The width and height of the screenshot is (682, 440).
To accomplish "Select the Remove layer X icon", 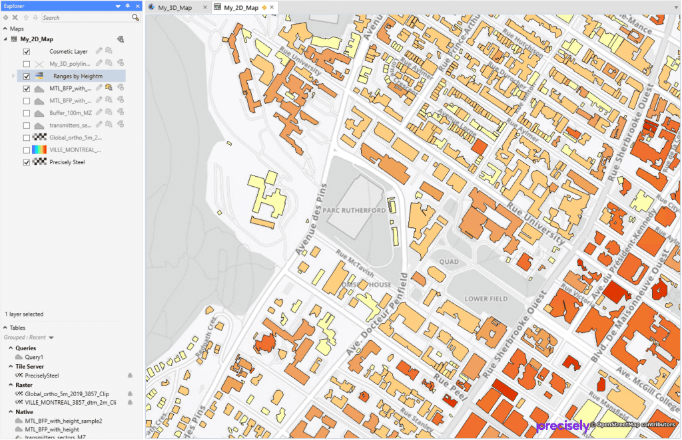I will [15, 17].
